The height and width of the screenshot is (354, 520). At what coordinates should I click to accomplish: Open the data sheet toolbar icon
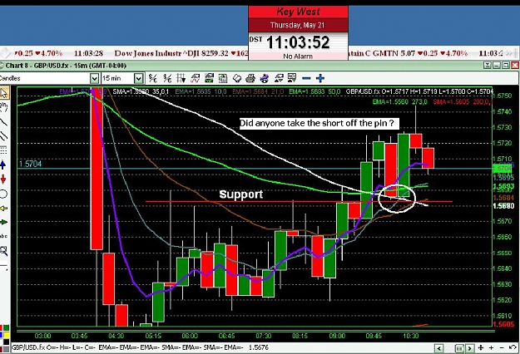coord(223,78)
